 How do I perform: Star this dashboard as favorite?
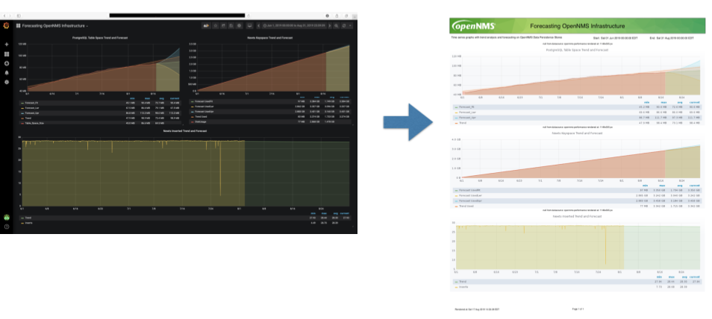point(216,25)
